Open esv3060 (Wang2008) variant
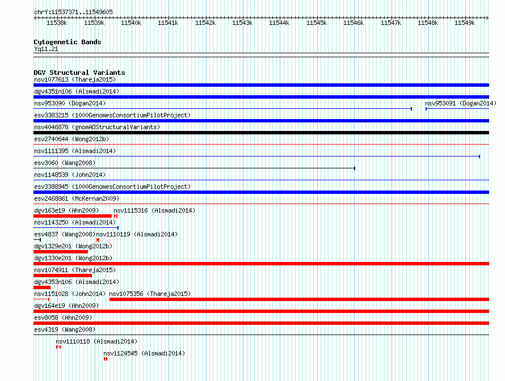505x381 pixels. (x=65, y=163)
